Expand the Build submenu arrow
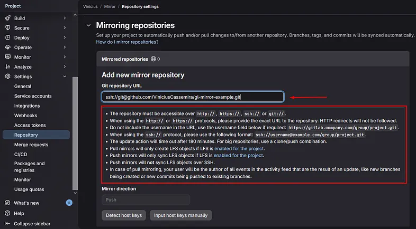The image size is (416, 229). (65, 18)
